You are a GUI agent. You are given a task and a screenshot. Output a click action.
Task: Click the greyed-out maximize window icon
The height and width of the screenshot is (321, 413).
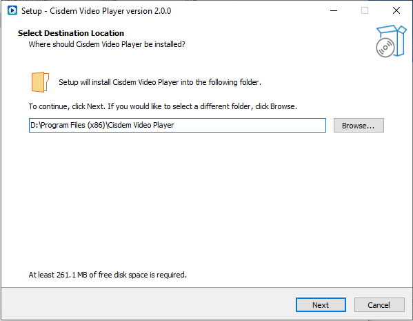pos(365,11)
